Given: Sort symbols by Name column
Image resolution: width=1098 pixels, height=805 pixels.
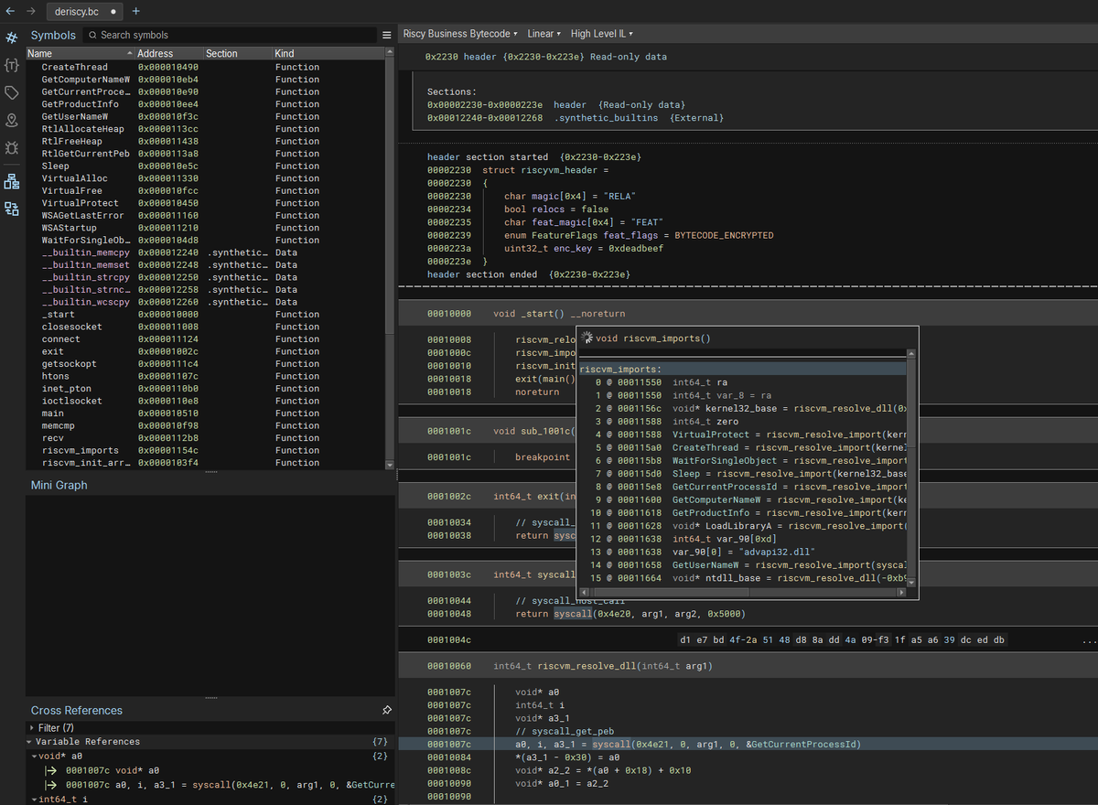Looking at the screenshot, I should 80,54.
